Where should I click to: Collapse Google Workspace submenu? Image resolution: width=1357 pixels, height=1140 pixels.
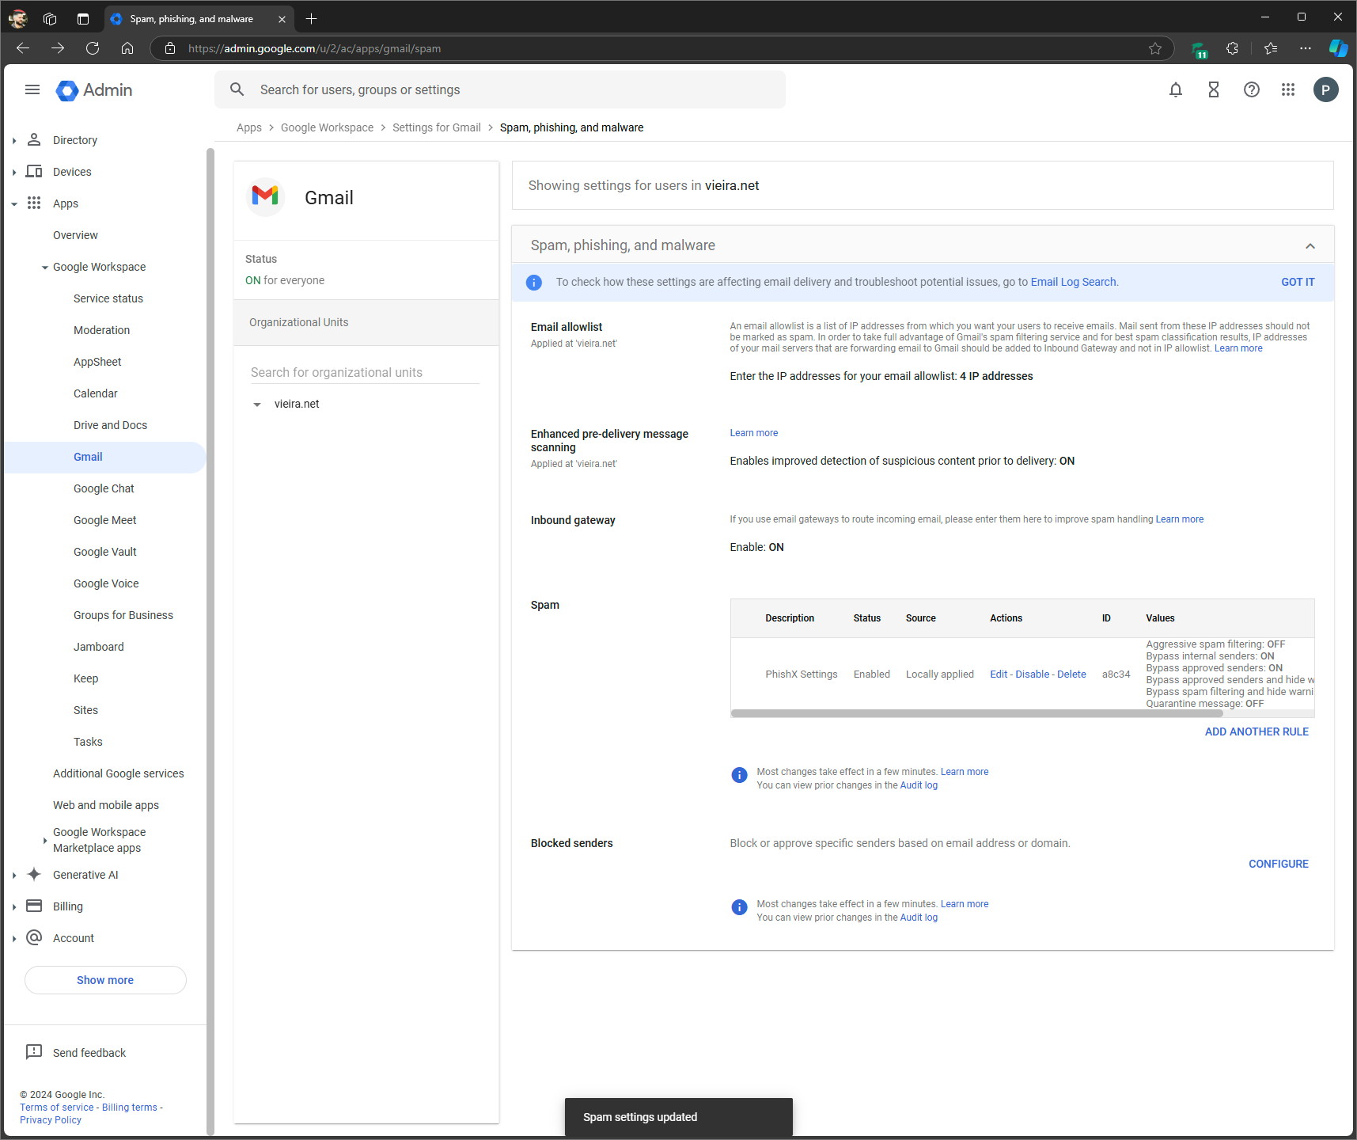pos(45,267)
